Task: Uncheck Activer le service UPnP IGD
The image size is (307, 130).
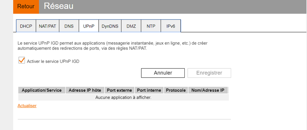Action: click(x=22, y=60)
